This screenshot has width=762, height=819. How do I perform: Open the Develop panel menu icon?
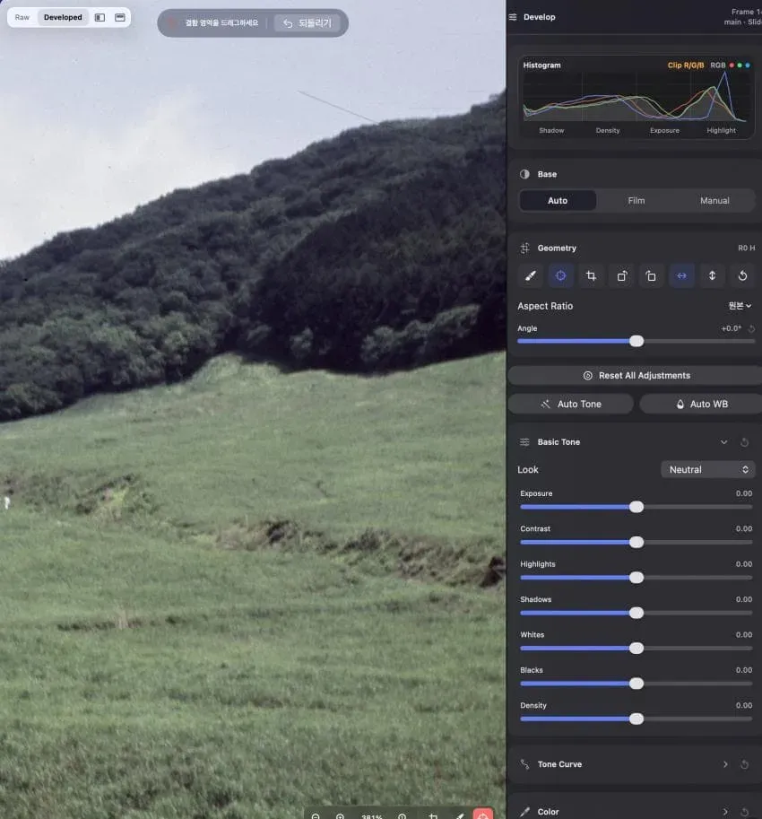[513, 17]
